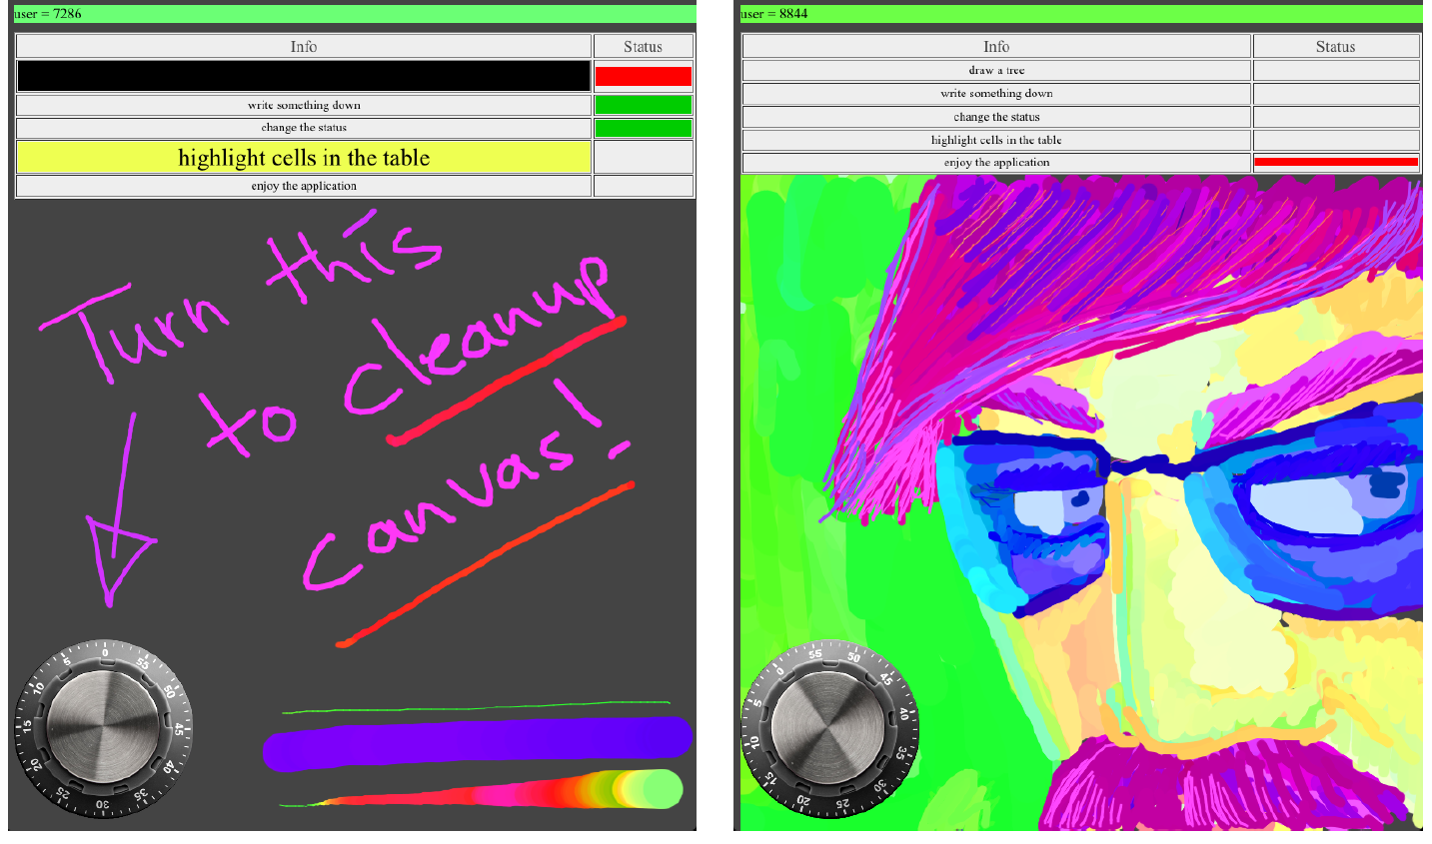
Task: Click 'change the status' in the right table
Action: click(x=996, y=117)
